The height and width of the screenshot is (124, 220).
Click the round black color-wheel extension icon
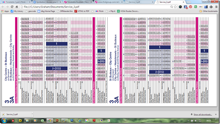180,7
